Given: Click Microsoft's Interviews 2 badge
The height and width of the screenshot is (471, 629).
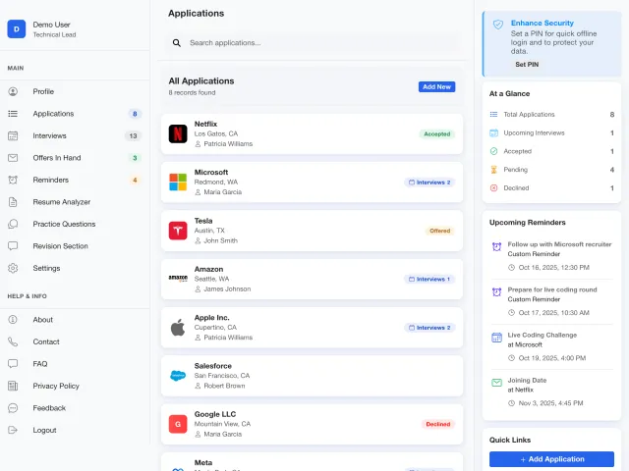Looking at the screenshot, I should pos(429,183).
